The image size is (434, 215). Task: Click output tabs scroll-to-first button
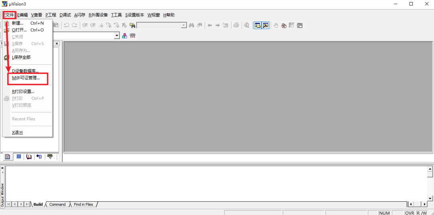pos(8,205)
